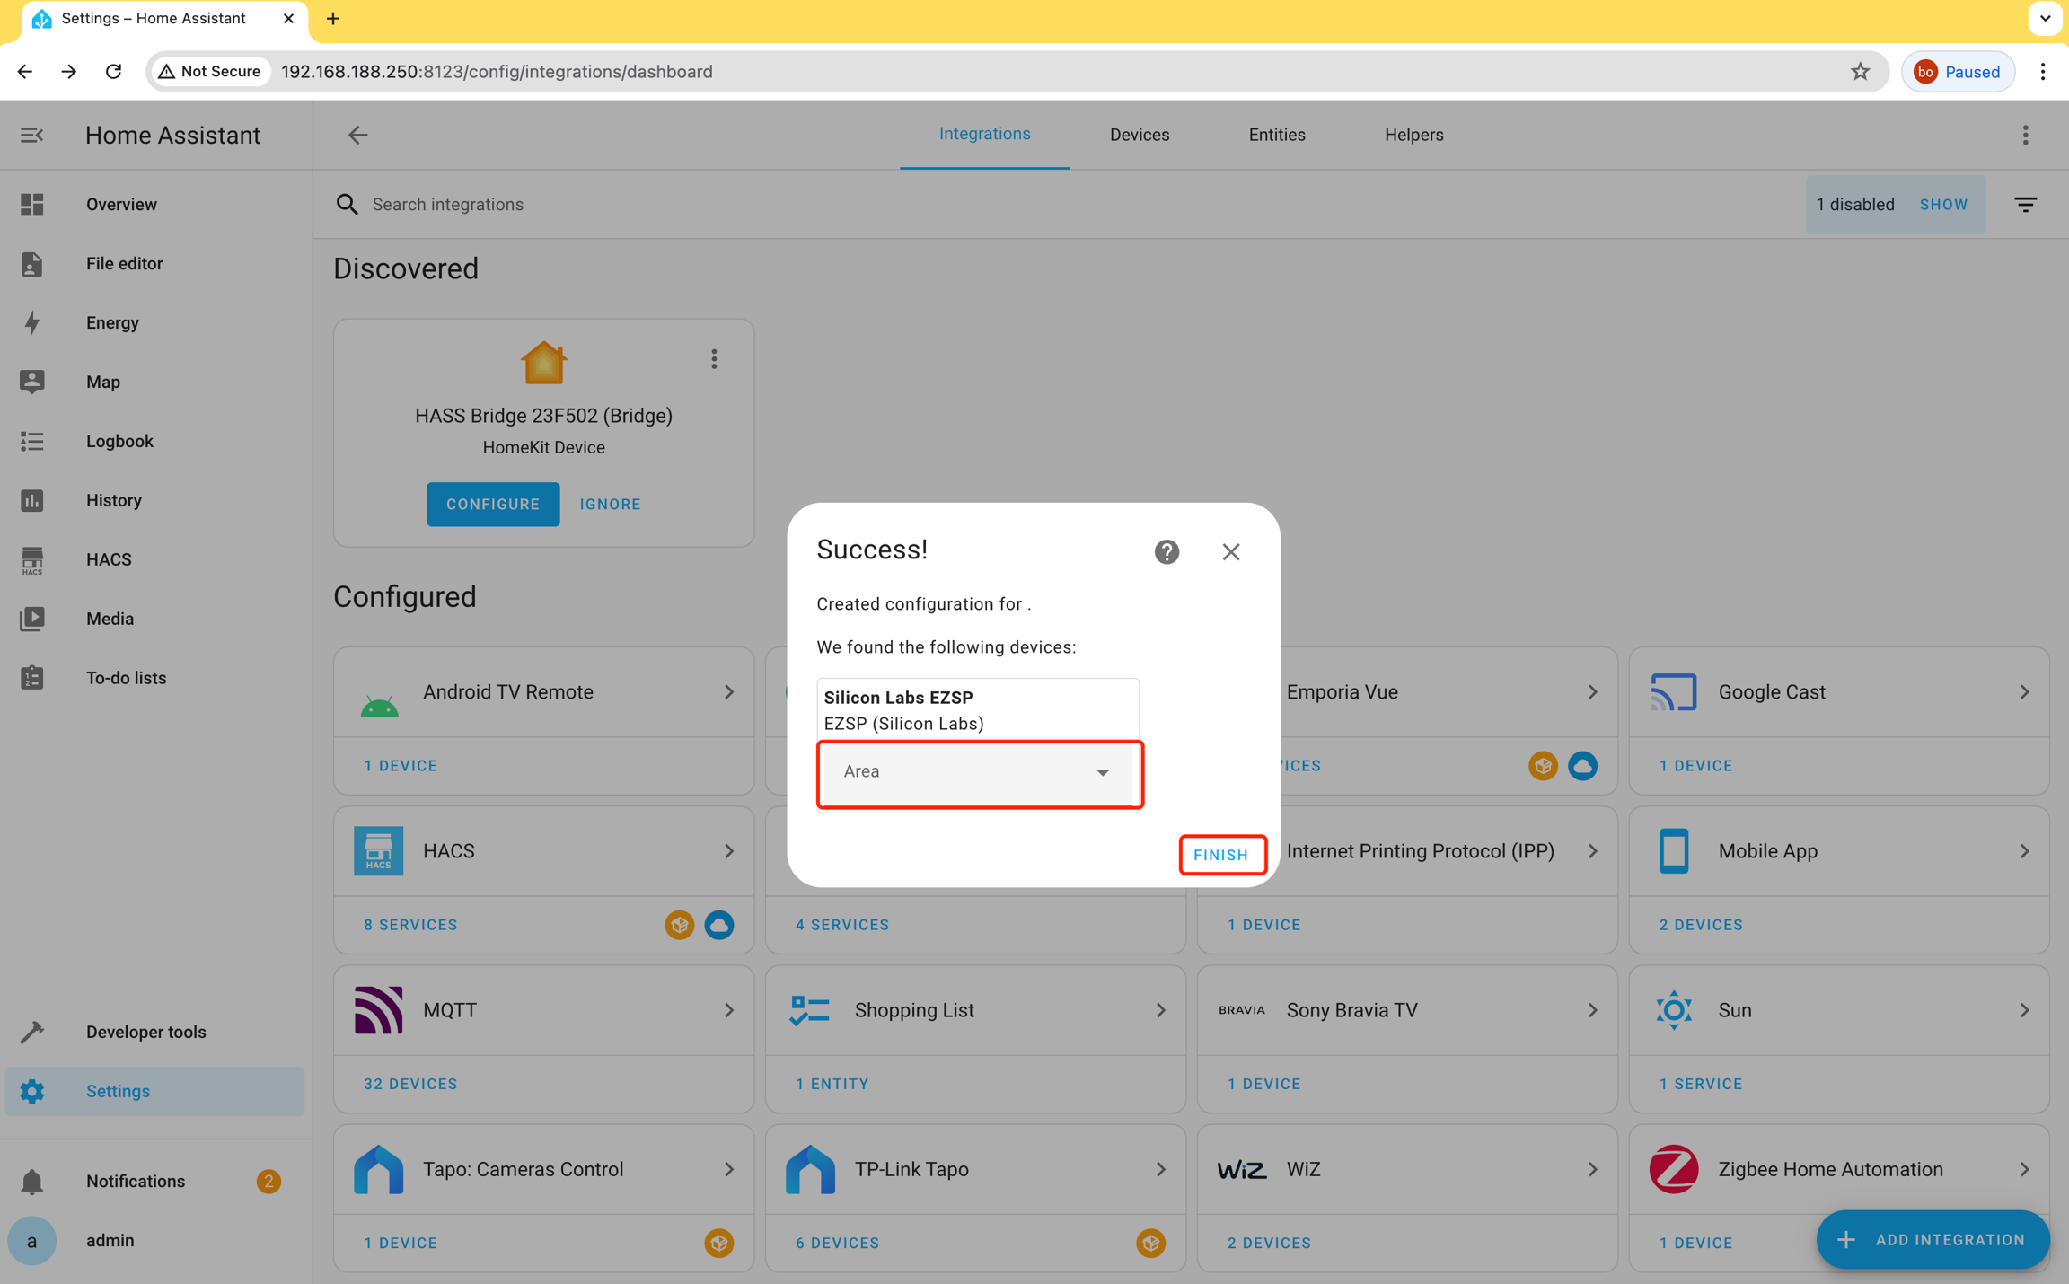Viewport: 2069px width, 1284px height.
Task: Open HACS from the sidebar
Action: 109,559
